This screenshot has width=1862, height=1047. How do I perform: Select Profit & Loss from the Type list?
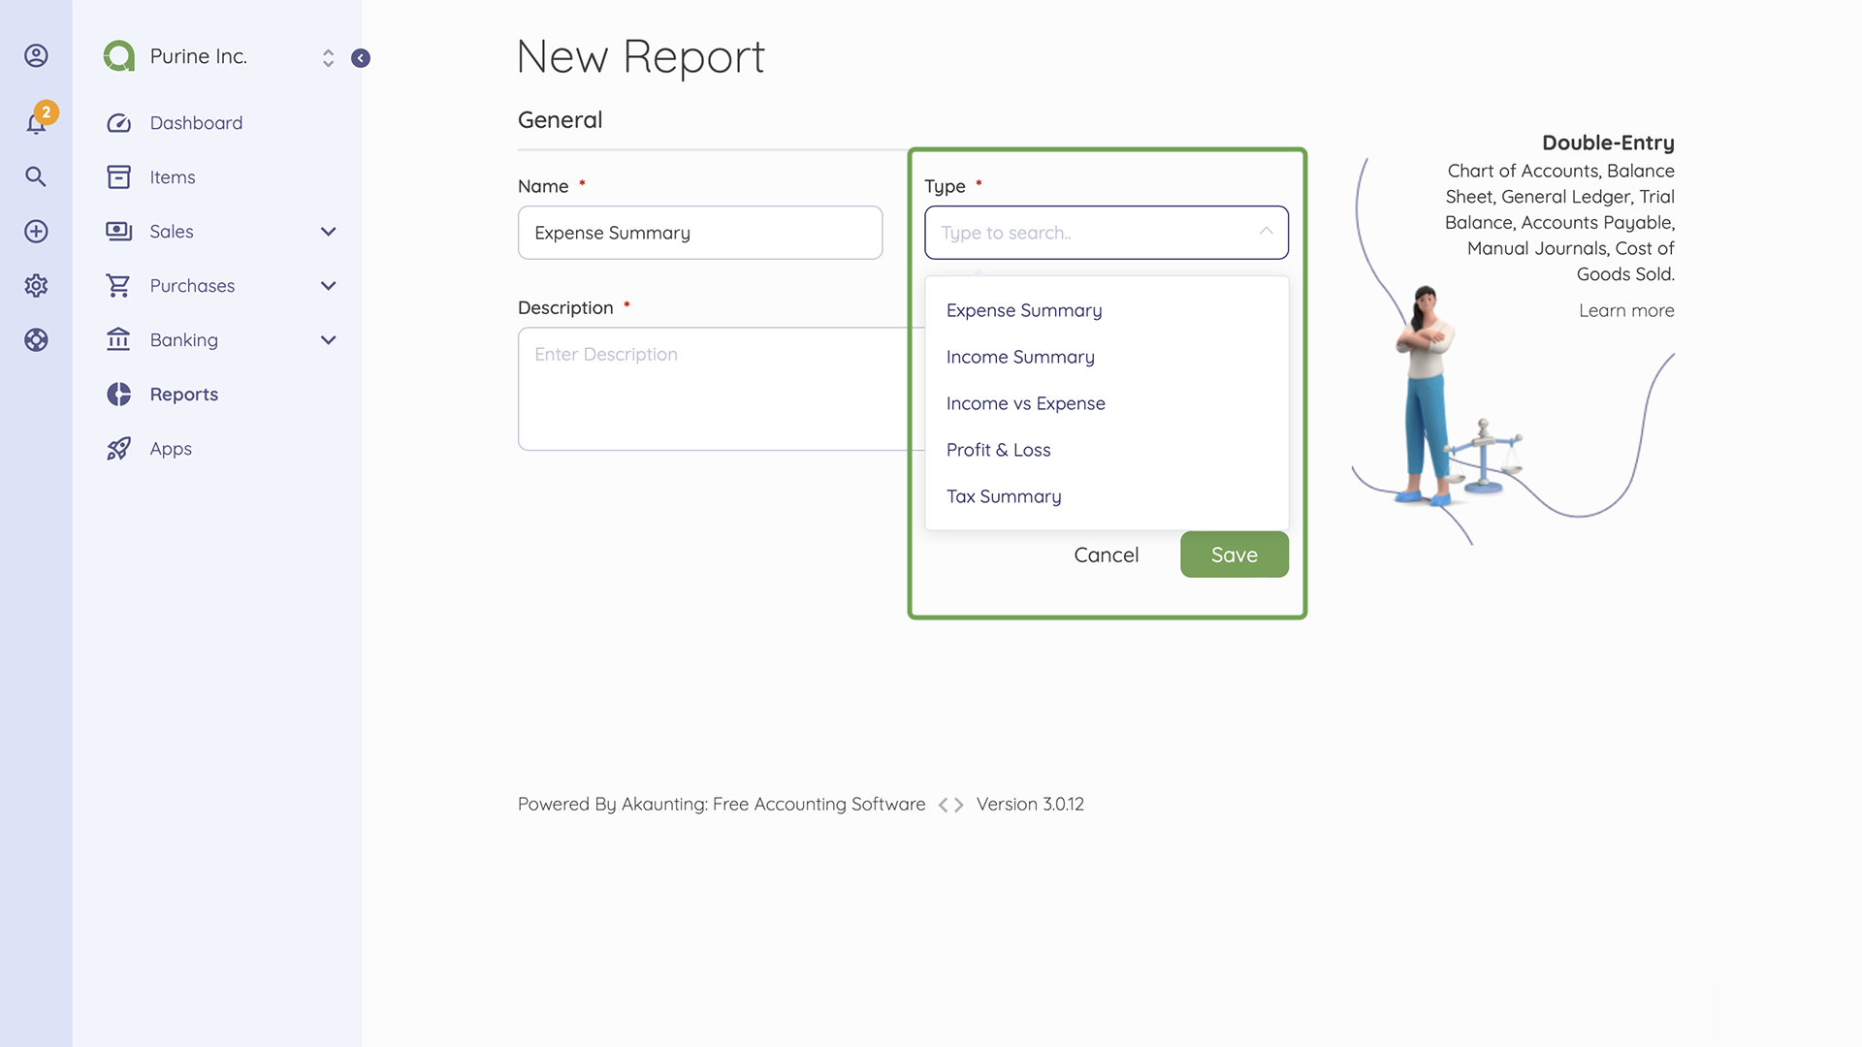click(999, 450)
